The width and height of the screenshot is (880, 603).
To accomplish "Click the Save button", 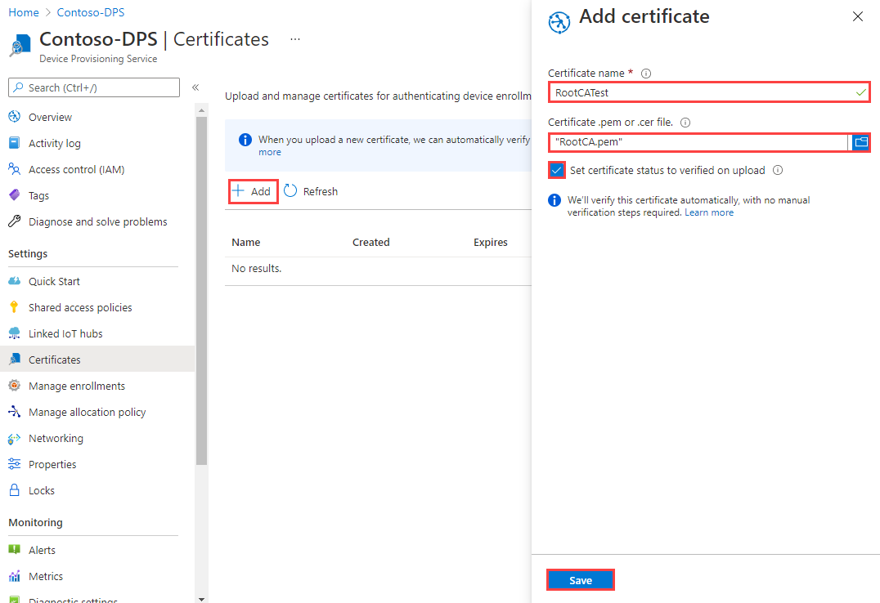I will click(x=581, y=581).
